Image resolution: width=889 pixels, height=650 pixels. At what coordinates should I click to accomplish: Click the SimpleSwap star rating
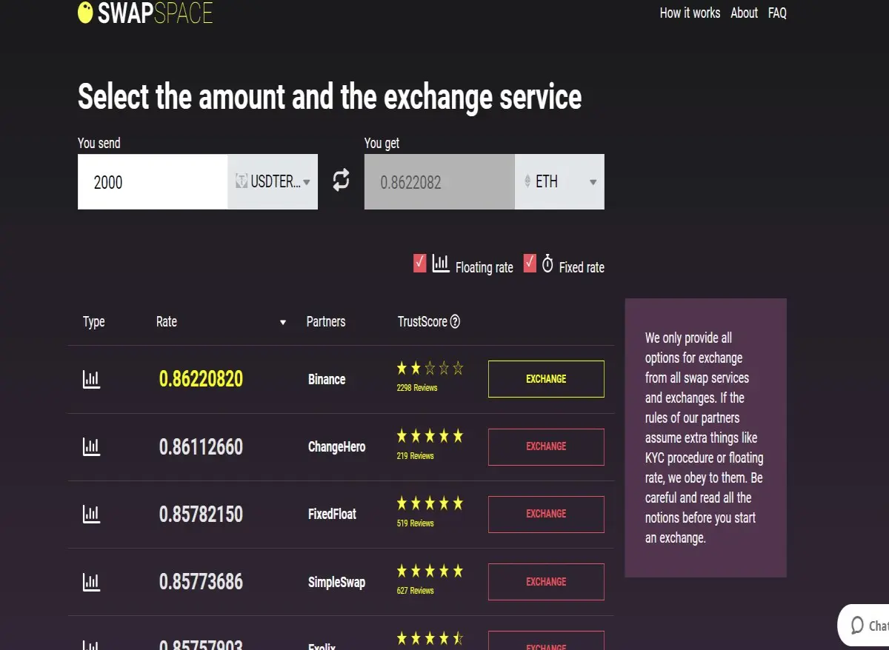[x=430, y=571]
